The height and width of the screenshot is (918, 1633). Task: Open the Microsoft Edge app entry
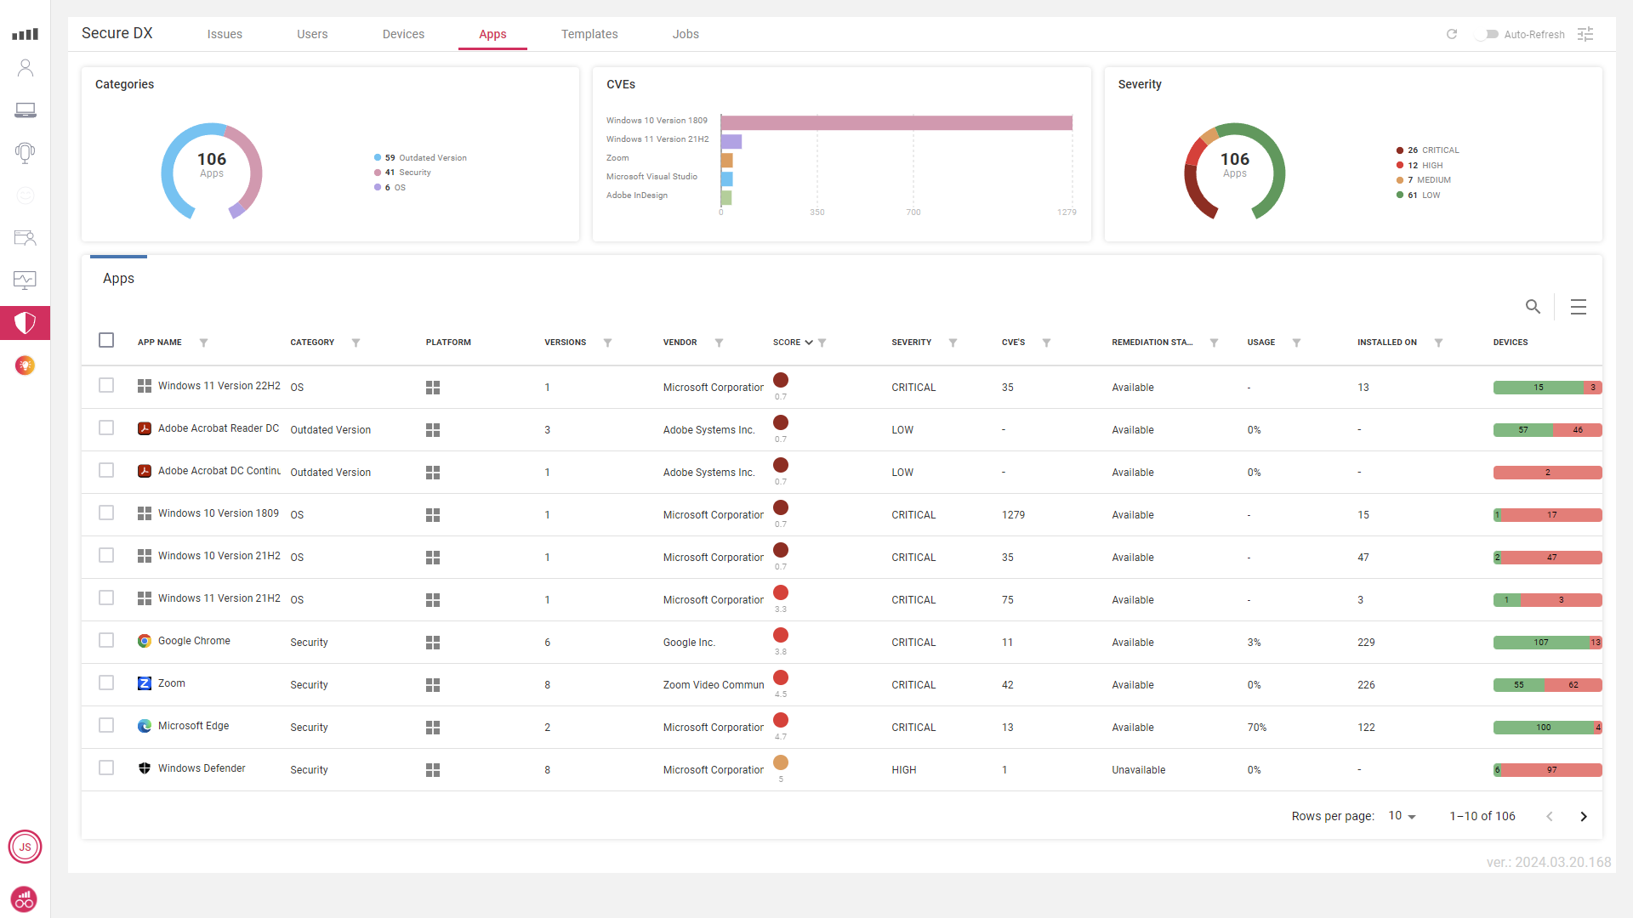193,726
